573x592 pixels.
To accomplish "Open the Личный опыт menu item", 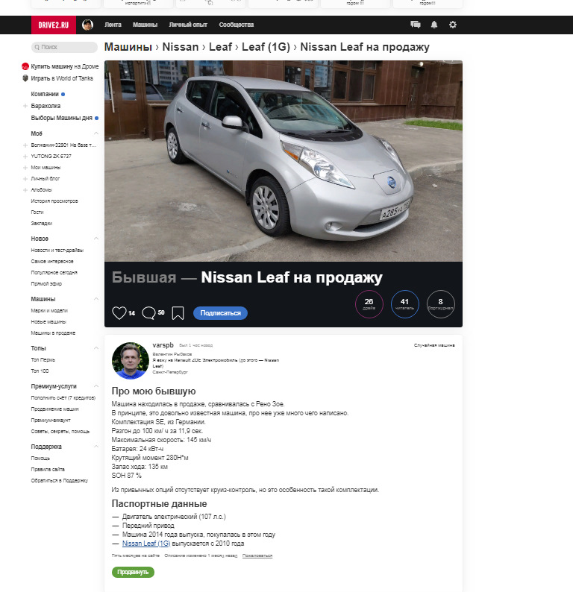I will pyautogui.click(x=188, y=25).
